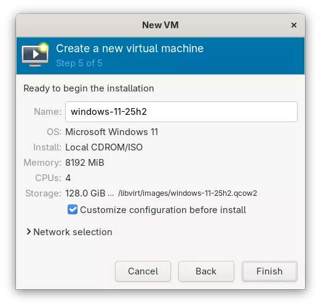Click the CPUs count value 4

[68, 178]
